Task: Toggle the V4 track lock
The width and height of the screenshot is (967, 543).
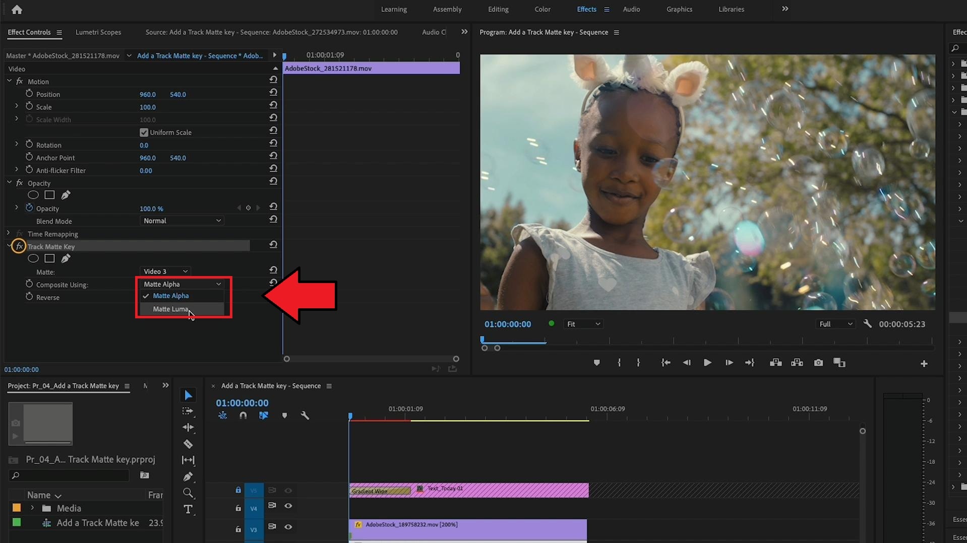Action: (x=238, y=508)
